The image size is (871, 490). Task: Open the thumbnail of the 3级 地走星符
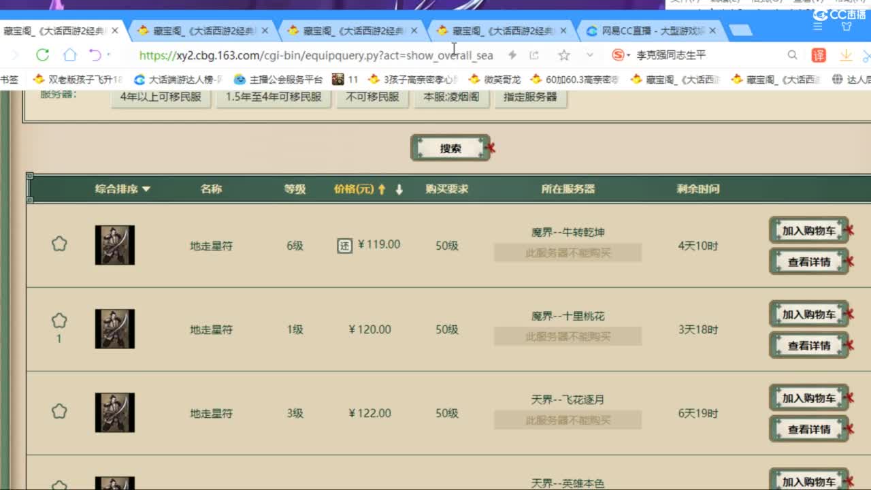115,412
